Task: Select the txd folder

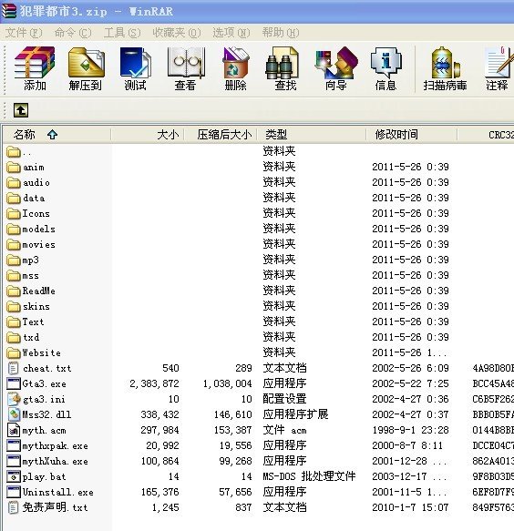Action: (23, 337)
